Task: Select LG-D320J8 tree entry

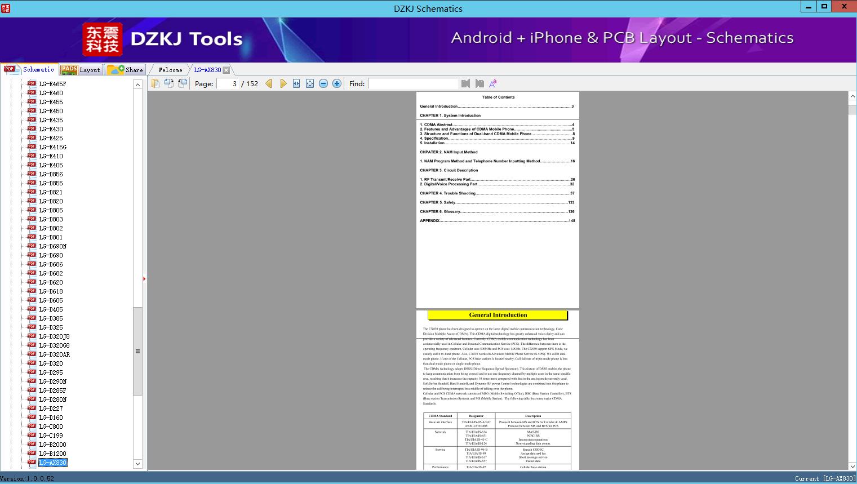Action: point(54,336)
